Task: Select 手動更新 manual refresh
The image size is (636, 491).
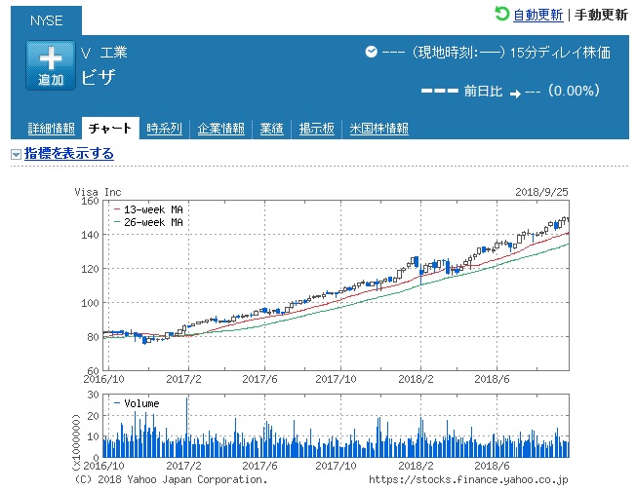Action: point(601,15)
